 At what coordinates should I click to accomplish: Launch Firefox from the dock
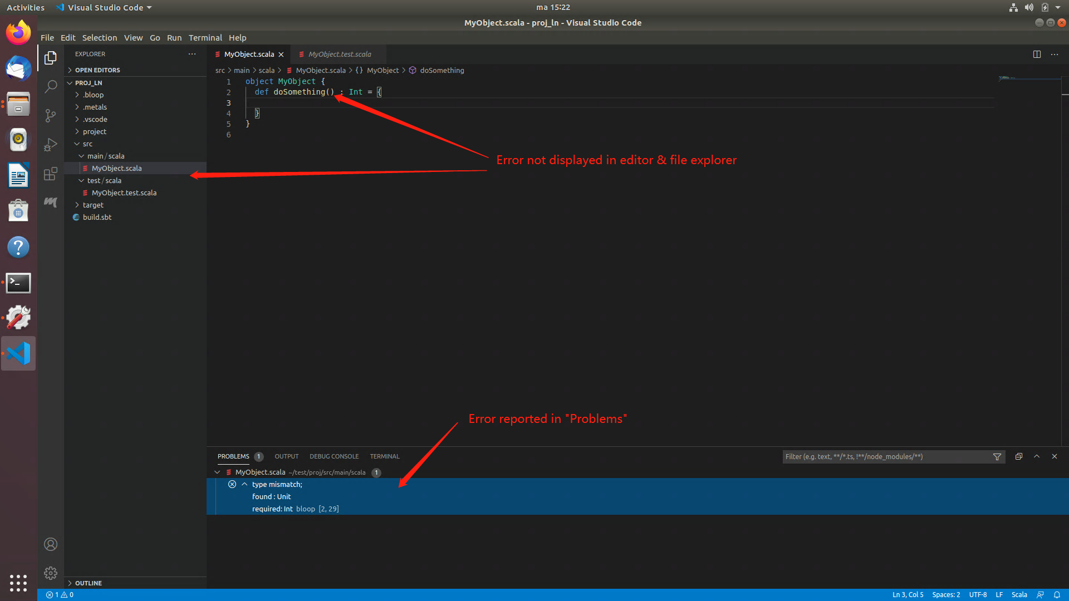18,33
